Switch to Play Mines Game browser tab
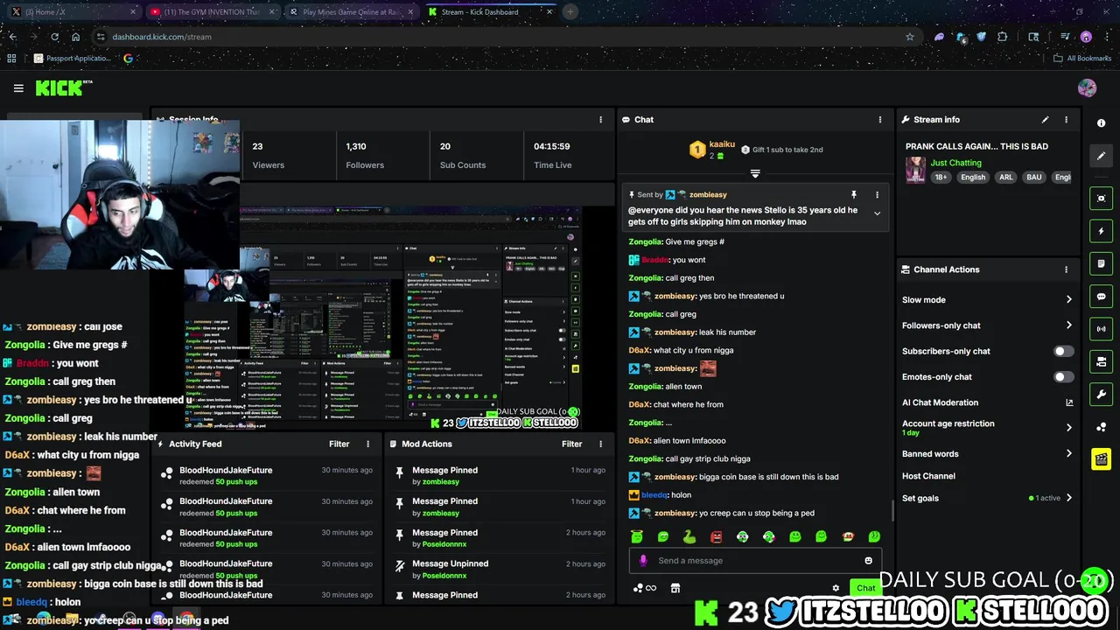This screenshot has width=1120, height=630. [350, 12]
